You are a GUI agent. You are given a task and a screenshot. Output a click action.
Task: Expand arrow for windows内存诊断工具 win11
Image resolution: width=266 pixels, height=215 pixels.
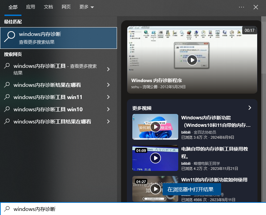108,97
